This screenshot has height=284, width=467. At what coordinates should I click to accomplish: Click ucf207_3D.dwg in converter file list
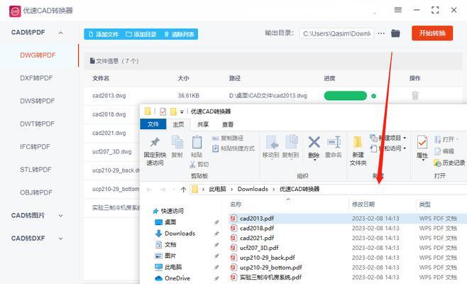(111, 152)
